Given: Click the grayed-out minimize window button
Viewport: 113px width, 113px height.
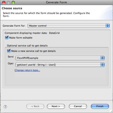Looking at the screenshot, I should click(9, 2).
